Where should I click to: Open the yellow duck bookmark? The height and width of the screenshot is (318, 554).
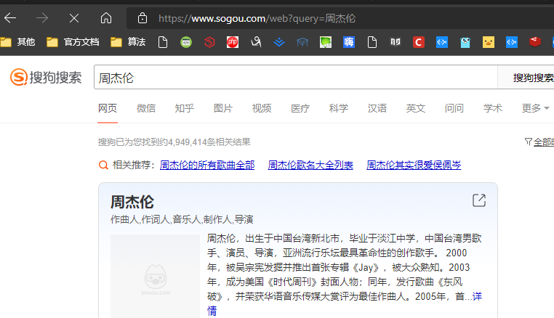[489, 42]
